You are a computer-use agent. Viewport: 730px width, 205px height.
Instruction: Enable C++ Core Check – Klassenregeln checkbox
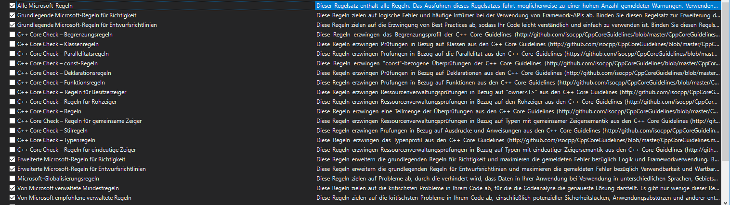(13, 44)
